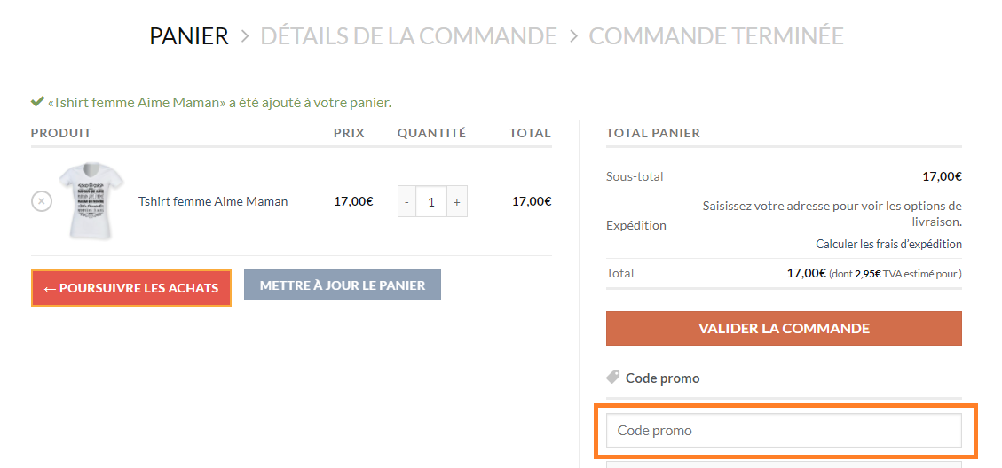Click the green checkmark notification icon
Image resolution: width=1002 pixels, height=468 pixels.
click(x=37, y=102)
